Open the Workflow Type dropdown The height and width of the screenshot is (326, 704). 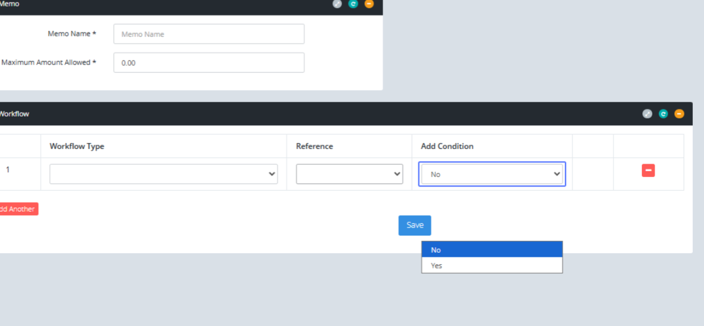click(163, 174)
